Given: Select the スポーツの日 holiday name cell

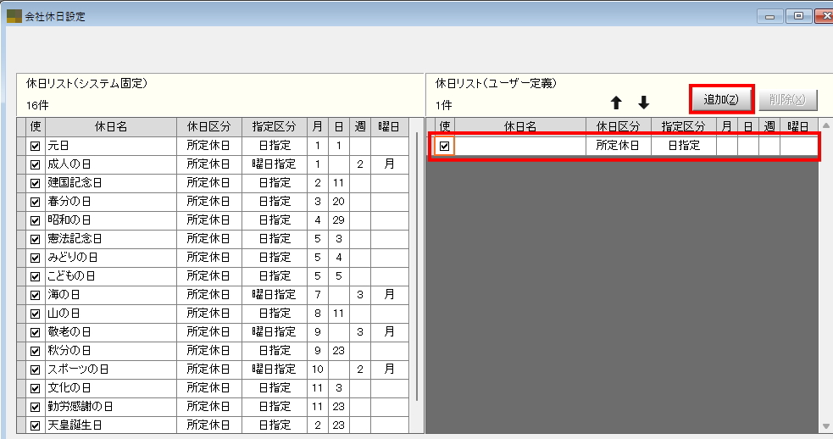Looking at the screenshot, I should tap(110, 370).
